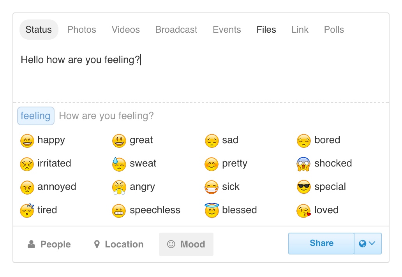Pick the angry steaming face emoji
The image size is (402, 277).
click(119, 187)
